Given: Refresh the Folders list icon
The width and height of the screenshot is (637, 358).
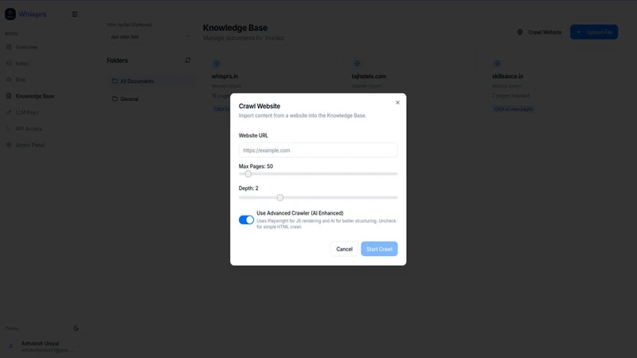Looking at the screenshot, I should tap(188, 60).
